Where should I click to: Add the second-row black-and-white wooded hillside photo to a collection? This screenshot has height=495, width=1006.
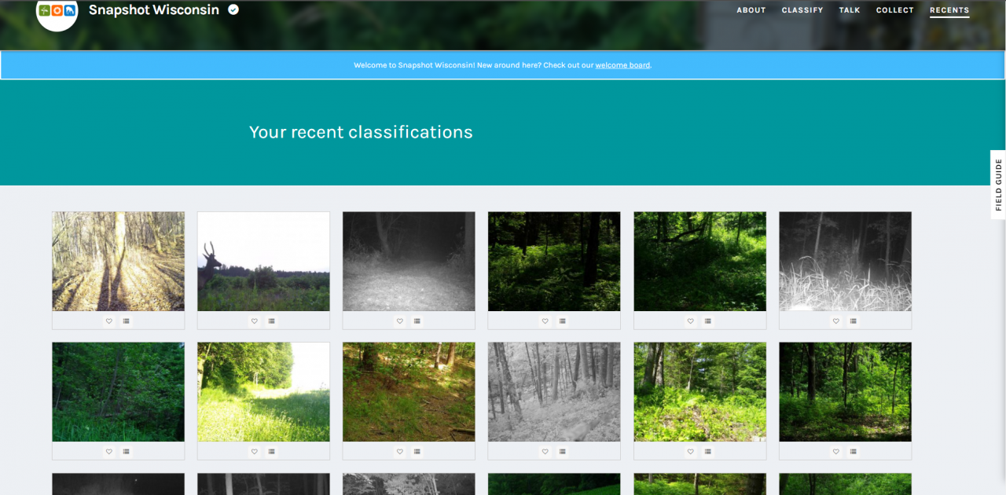coord(563,452)
